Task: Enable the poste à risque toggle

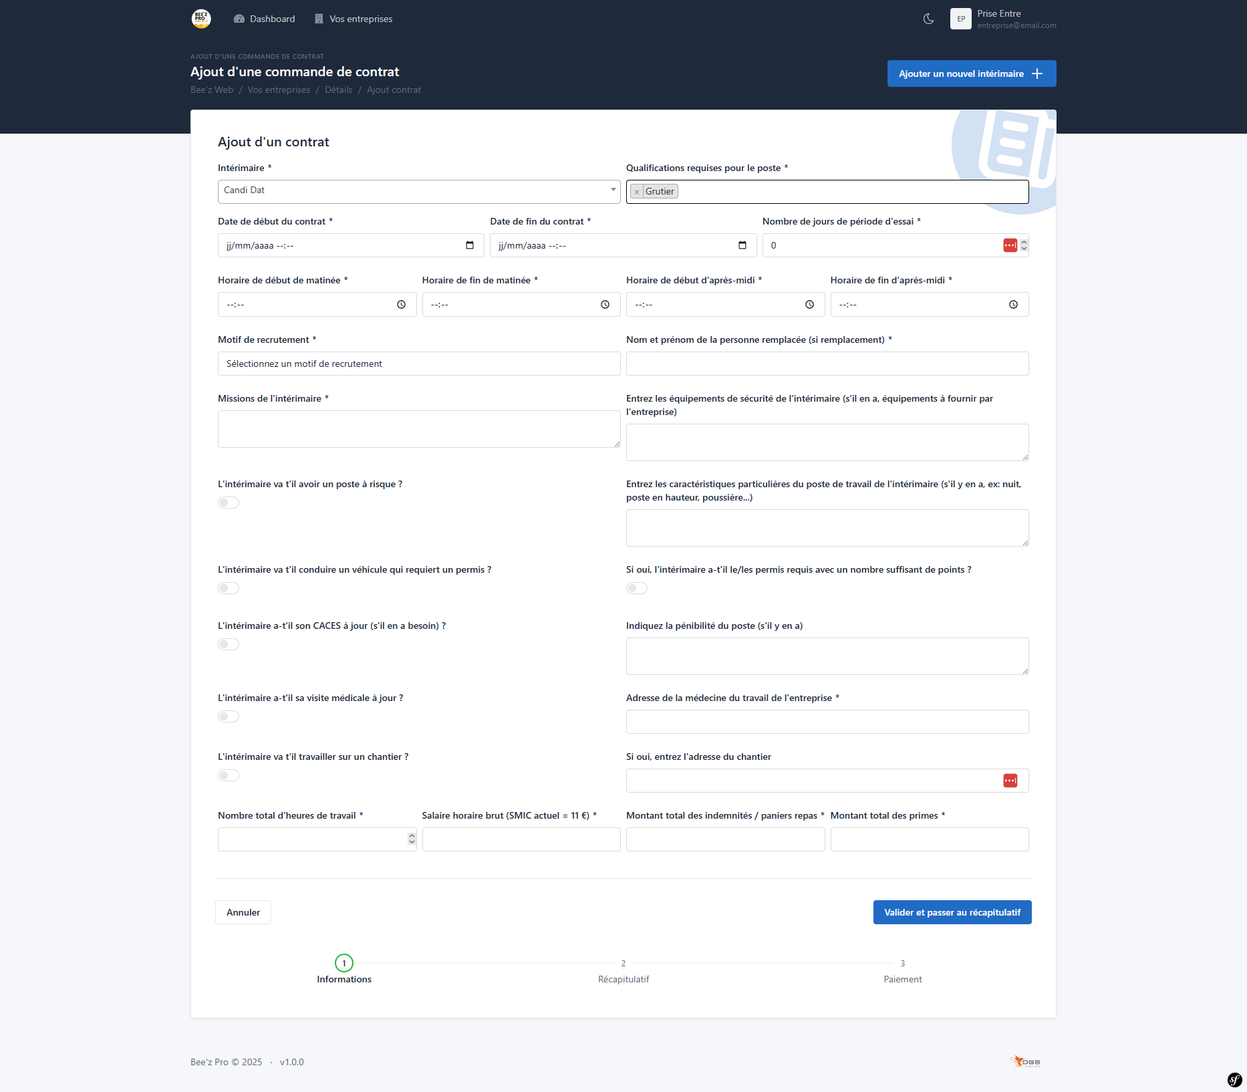Action: [x=229, y=503]
